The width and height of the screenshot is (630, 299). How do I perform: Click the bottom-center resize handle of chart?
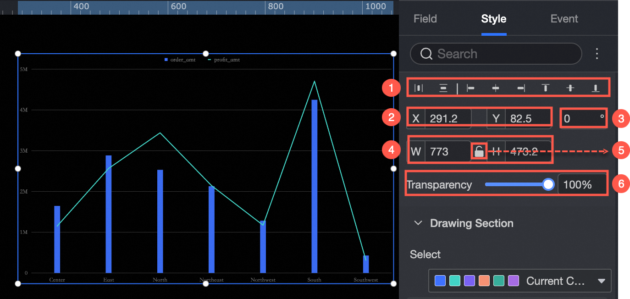pyautogui.click(x=206, y=284)
